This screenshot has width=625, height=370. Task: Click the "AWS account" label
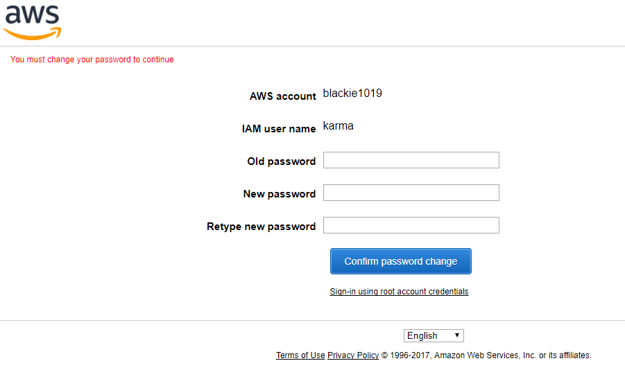coord(282,96)
